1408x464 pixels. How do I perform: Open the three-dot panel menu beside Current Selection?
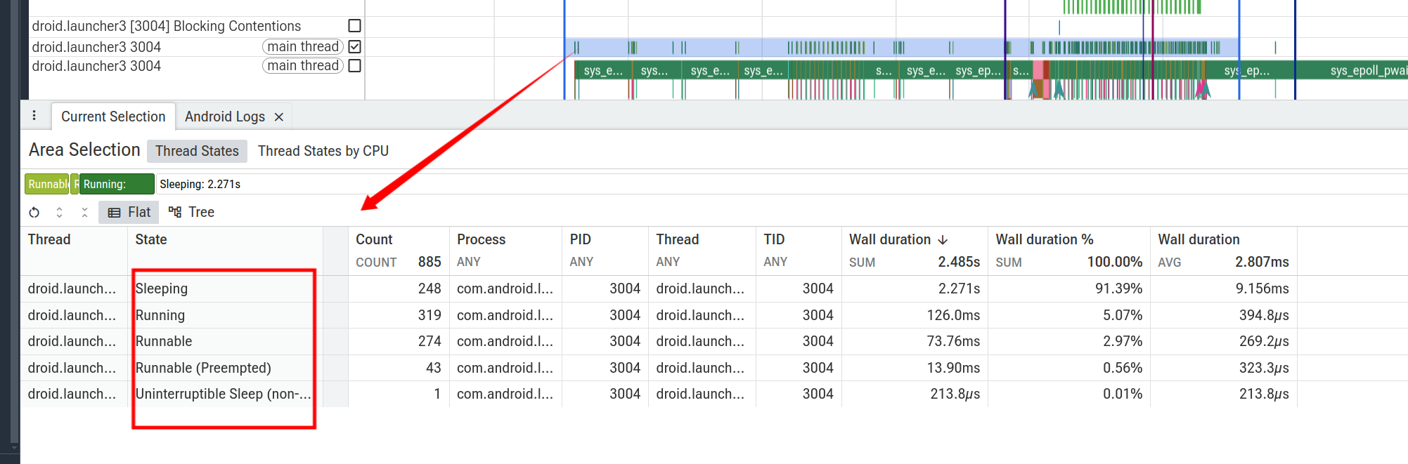(x=34, y=115)
